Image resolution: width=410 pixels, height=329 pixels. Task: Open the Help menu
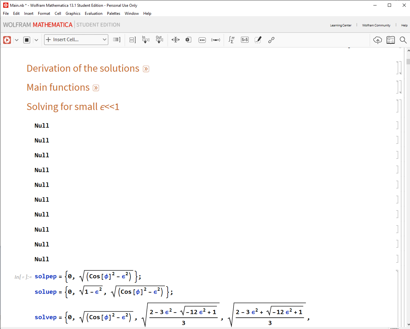tap(147, 14)
